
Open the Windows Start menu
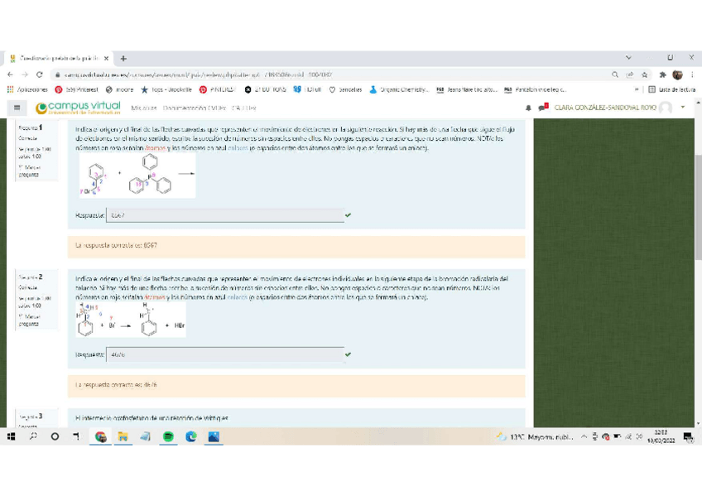[12, 436]
